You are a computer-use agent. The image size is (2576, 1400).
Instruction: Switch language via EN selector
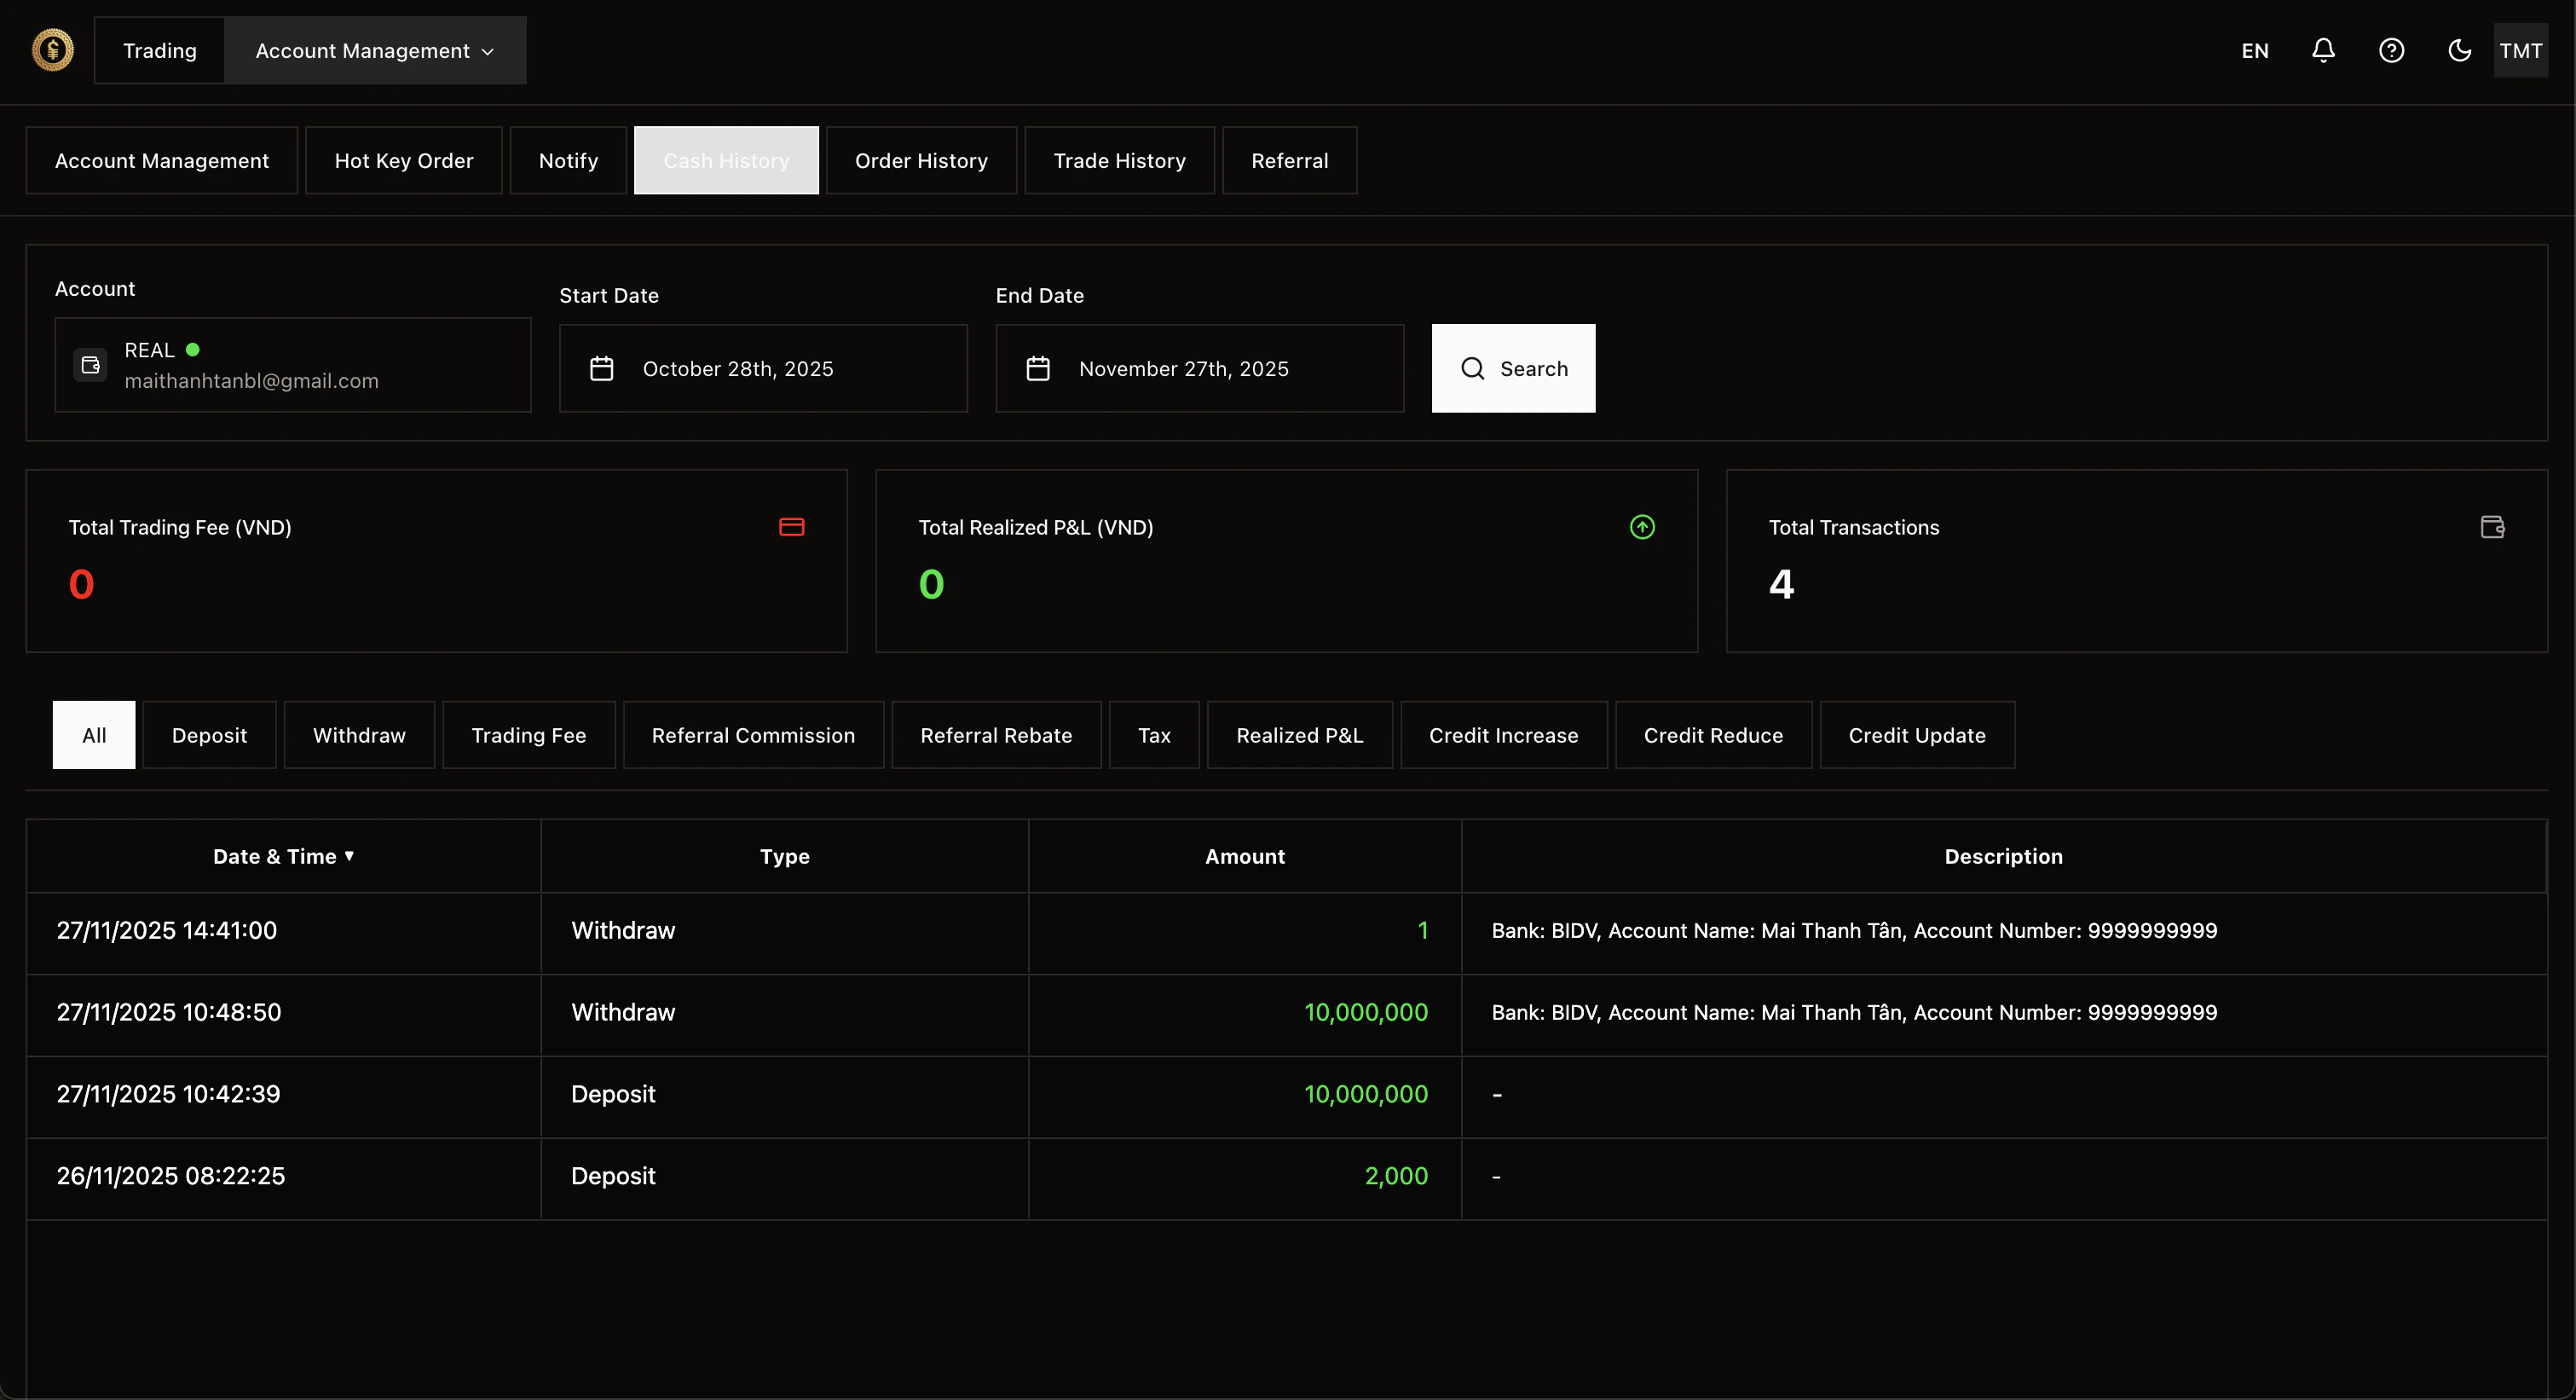pyautogui.click(x=2255, y=50)
